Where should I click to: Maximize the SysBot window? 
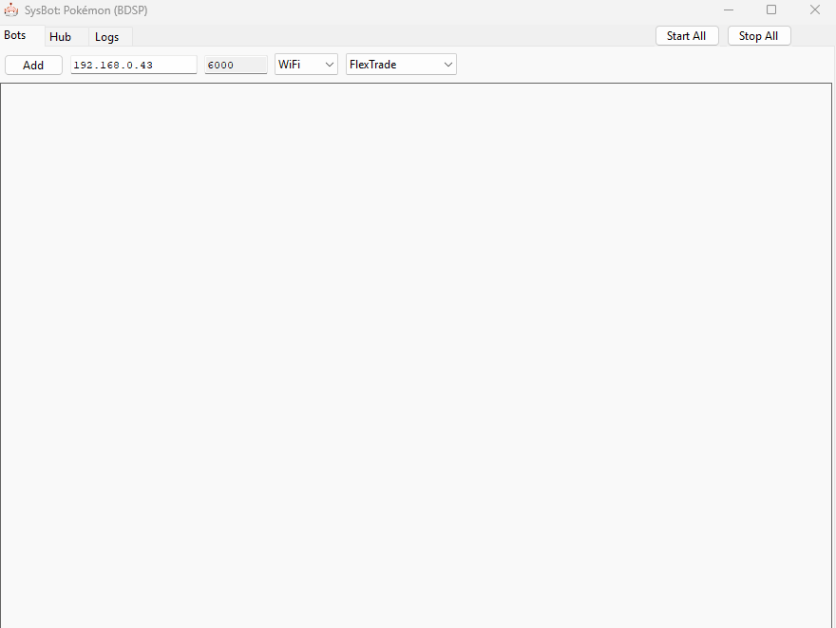771,10
